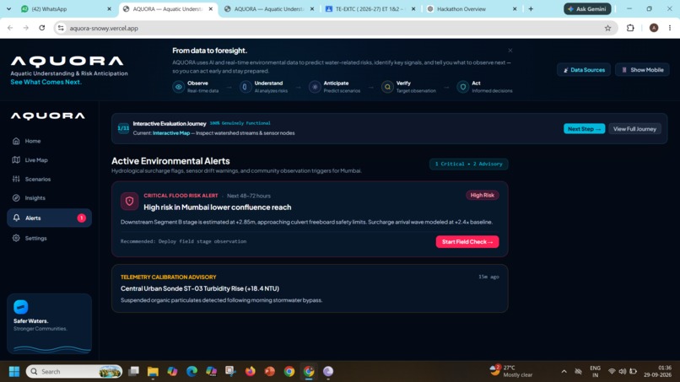Screen dimensions: 680x382
Task: Open File Explorer from taskbar
Action: coord(153,372)
